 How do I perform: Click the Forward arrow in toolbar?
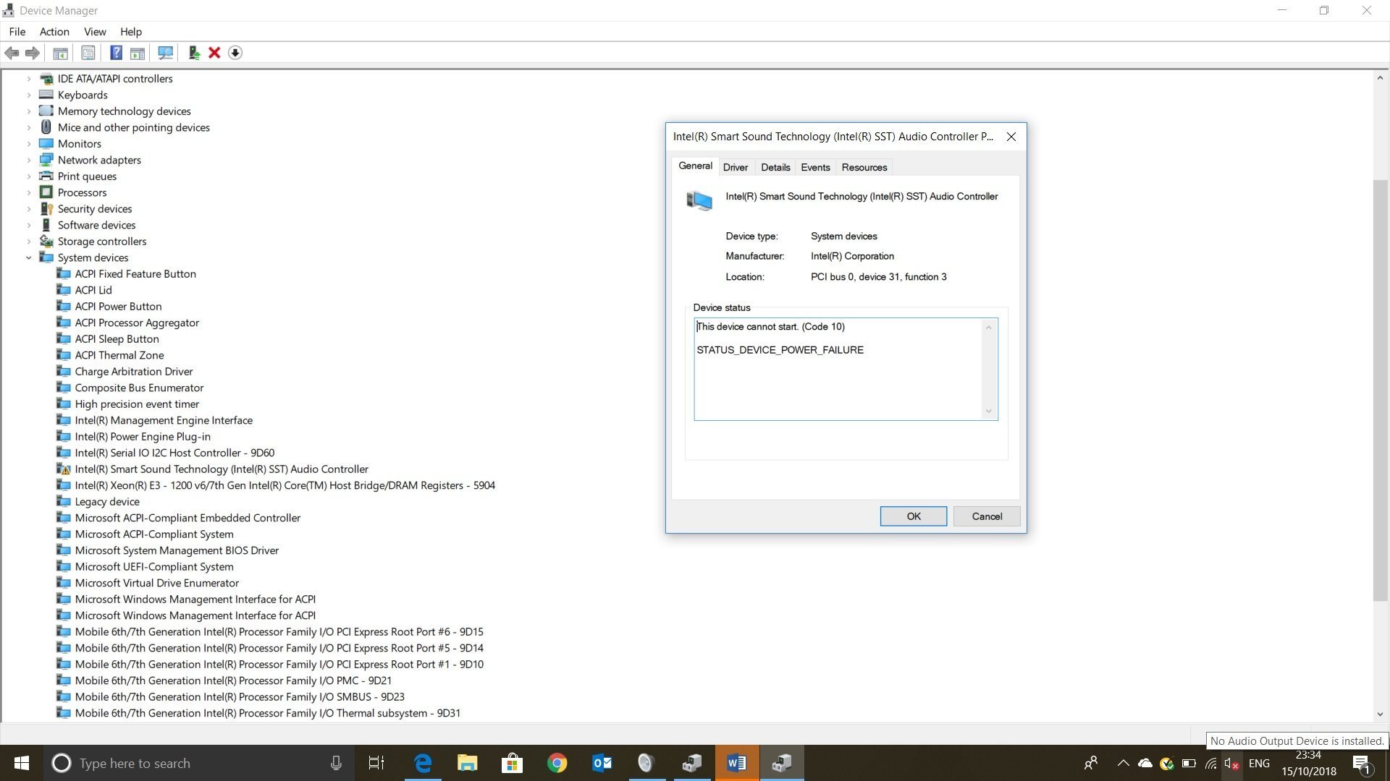(x=33, y=53)
